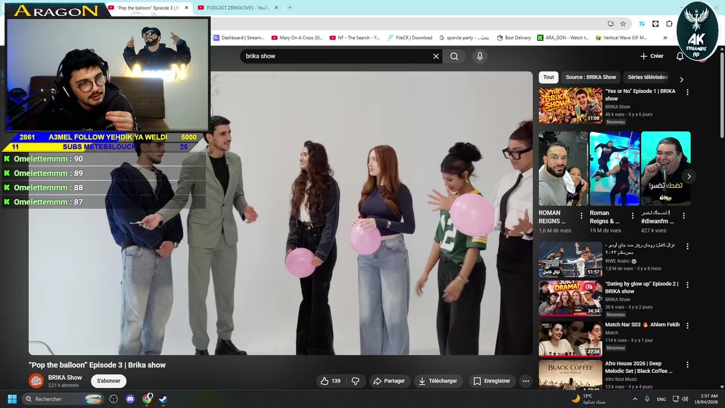
Task: Open options menu for "Yes or No" Episode 1
Action: click(688, 92)
